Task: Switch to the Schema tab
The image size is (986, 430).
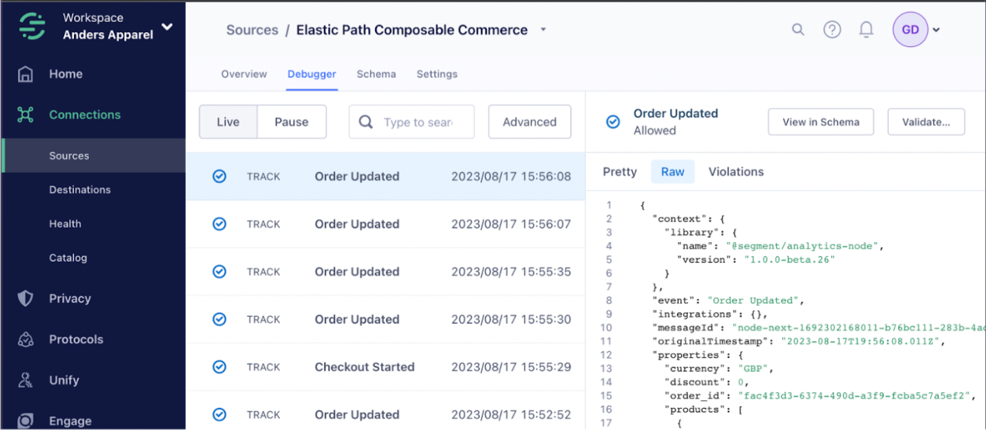Action: pos(376,74)
